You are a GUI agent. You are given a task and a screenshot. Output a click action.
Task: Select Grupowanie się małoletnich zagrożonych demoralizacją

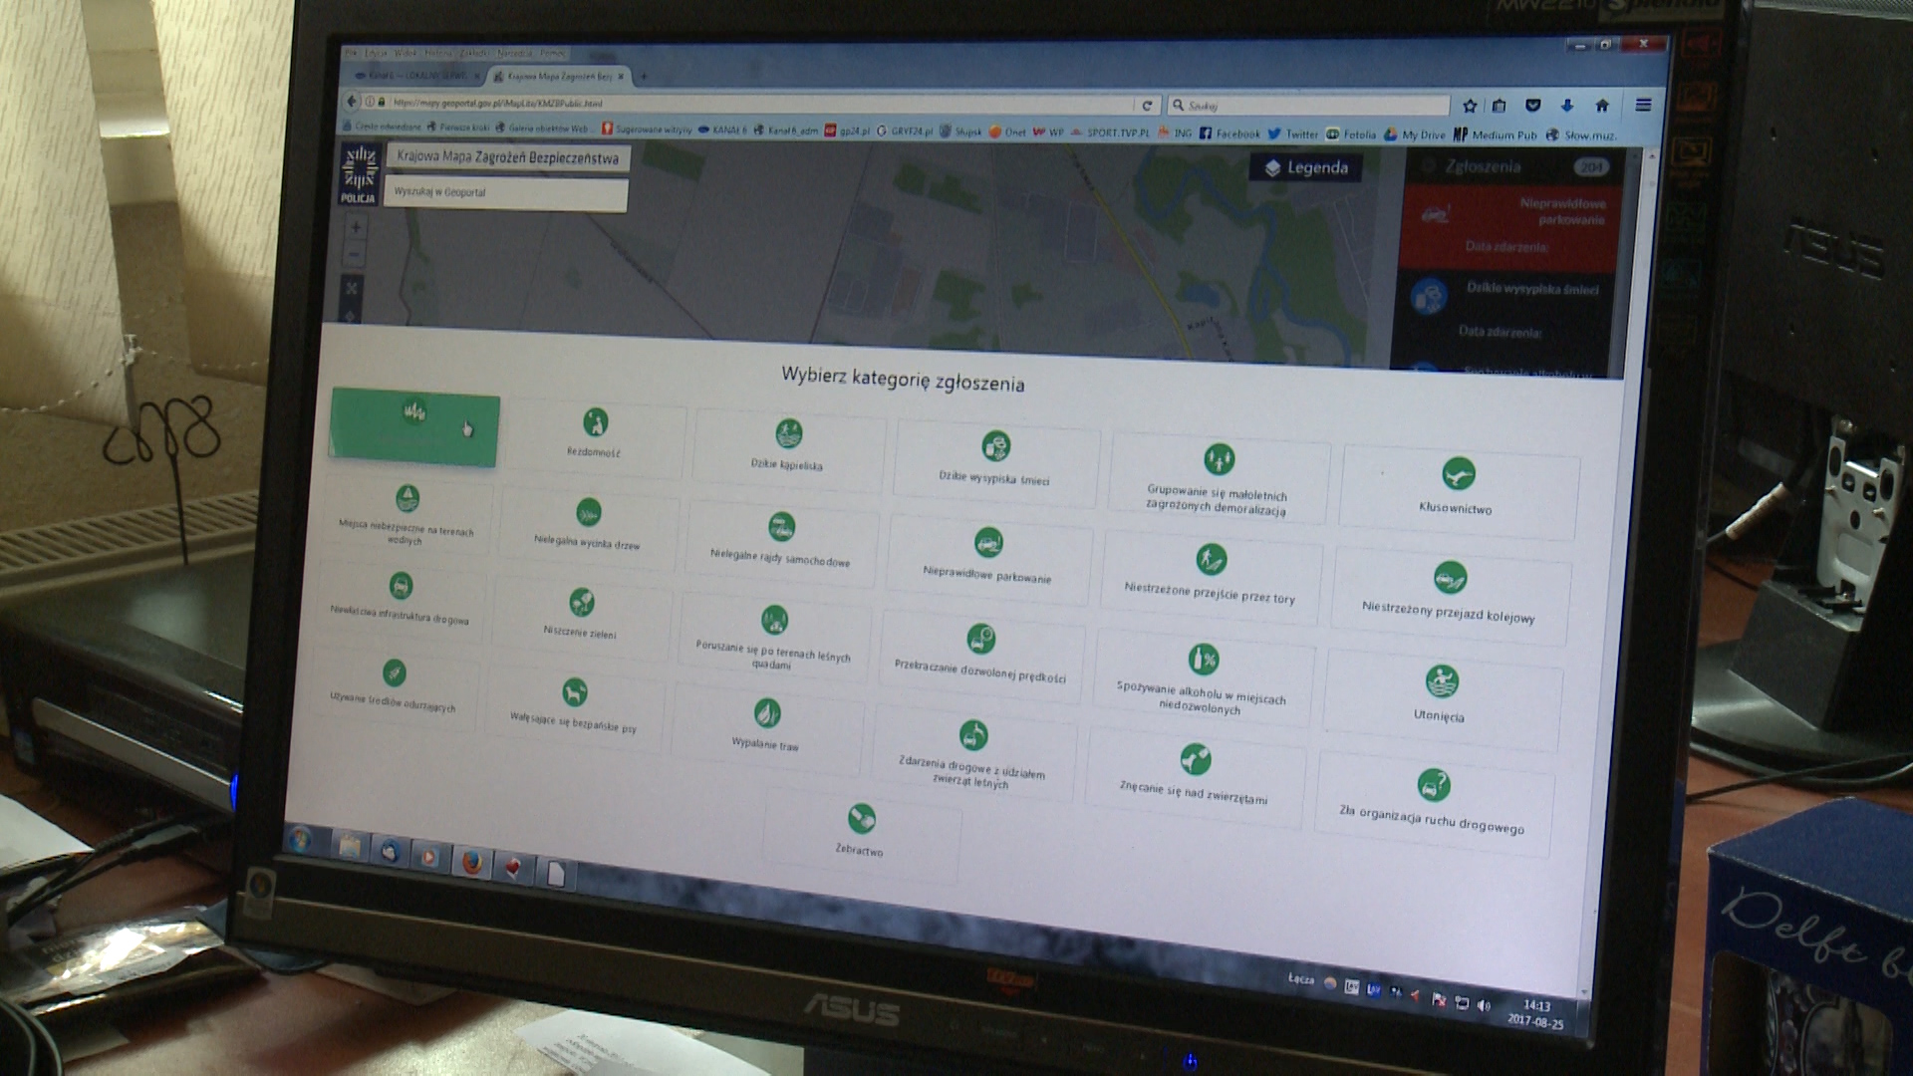click(1219, 477)
